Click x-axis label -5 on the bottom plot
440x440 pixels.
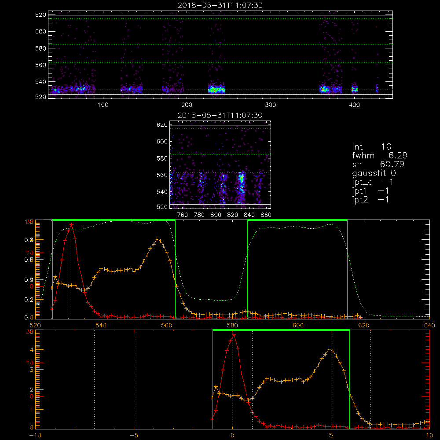(134, 436)
